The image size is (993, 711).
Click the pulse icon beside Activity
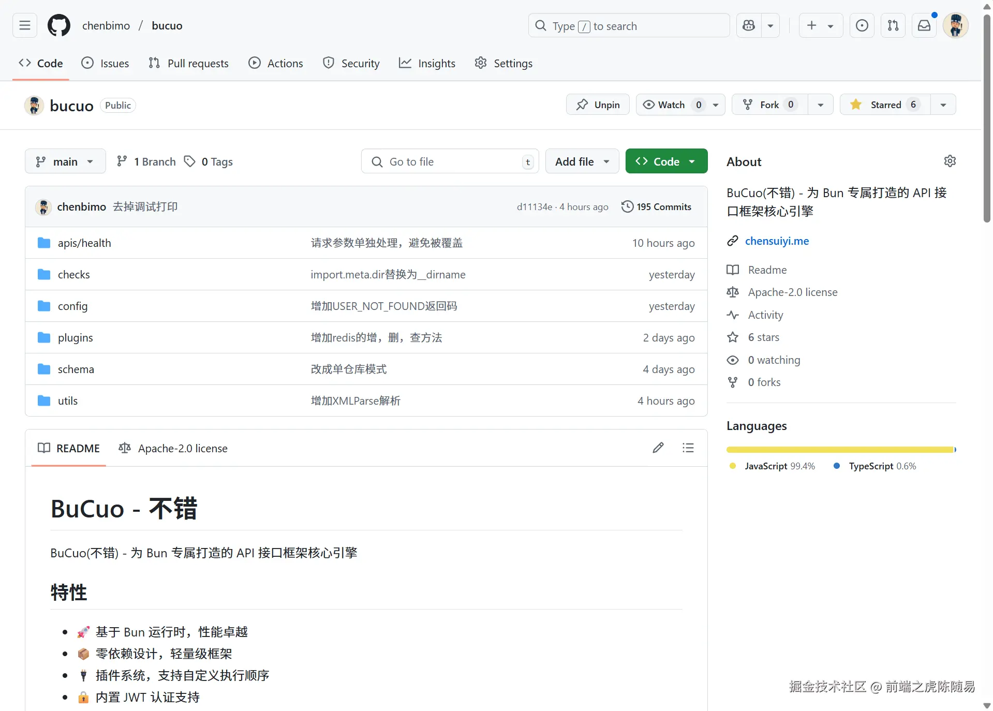pyautogui.click(x=733, y=315)
